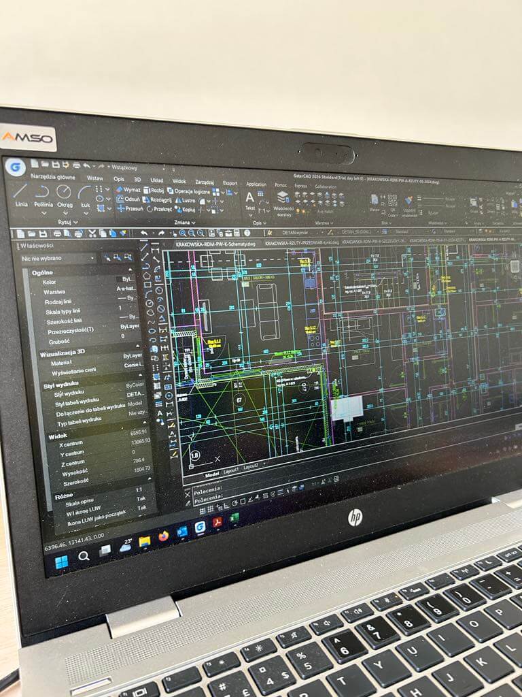Click the Przekręć rotate tool
Viewport: 522px width, 697px height.
pos(159,209)
